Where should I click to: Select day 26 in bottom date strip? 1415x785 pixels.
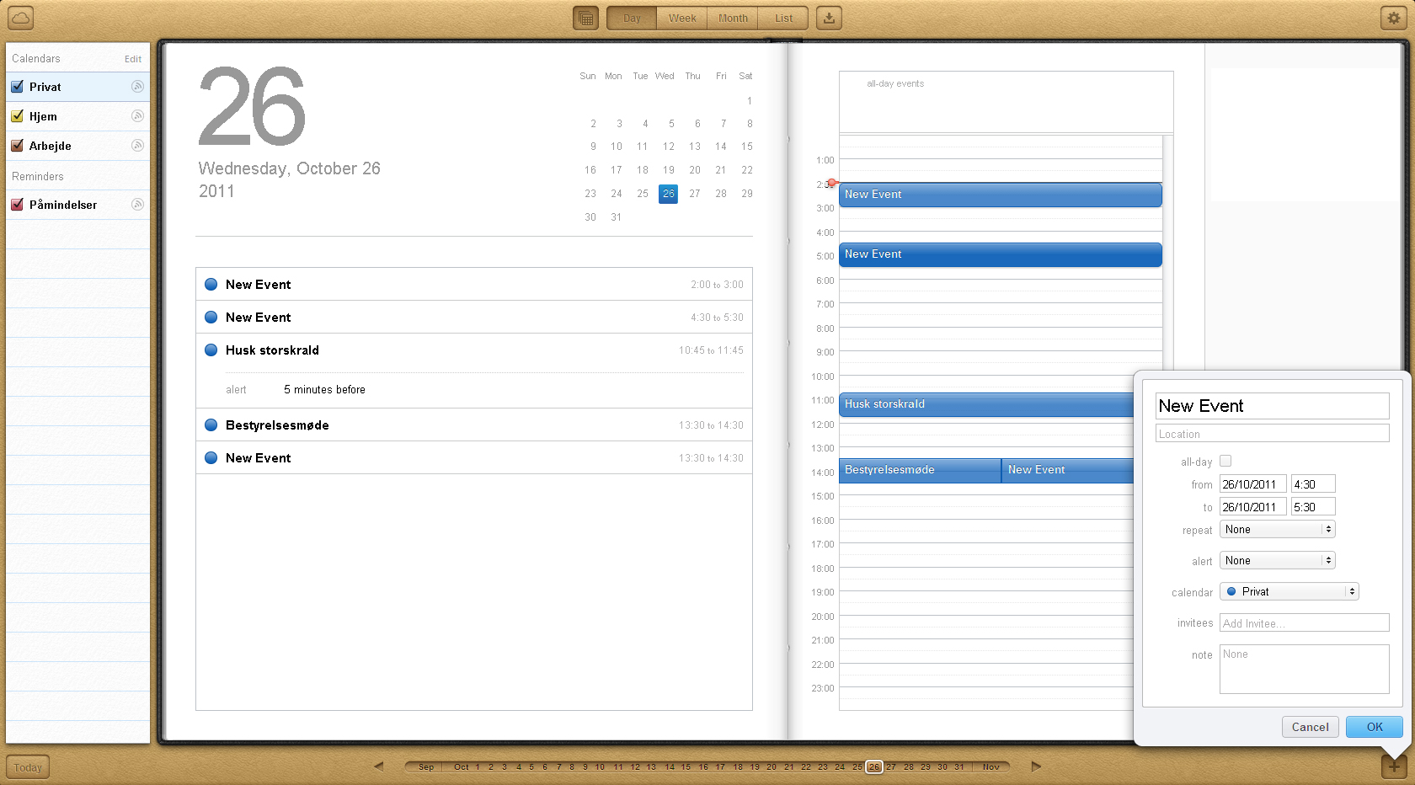point(874,766)
